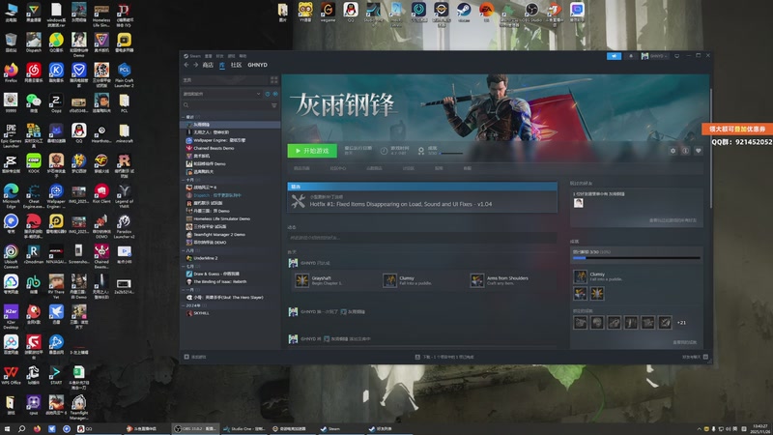Viewport: 773px width, 435px height.
Task: Open Friends & Chat at bottom right
Action: [694, 357]
